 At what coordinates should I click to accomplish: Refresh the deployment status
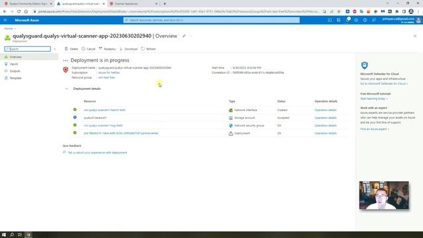[x=148, y=49]
